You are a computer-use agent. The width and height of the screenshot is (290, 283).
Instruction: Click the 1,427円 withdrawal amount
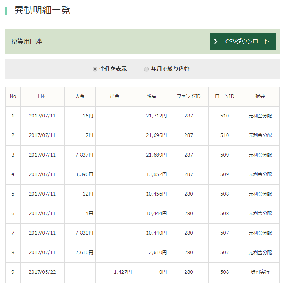123,272
